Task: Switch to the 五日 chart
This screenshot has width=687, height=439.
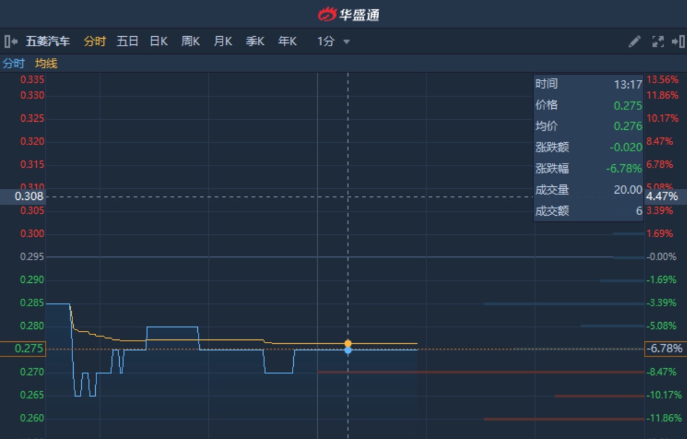Action: tap(127, 42)
